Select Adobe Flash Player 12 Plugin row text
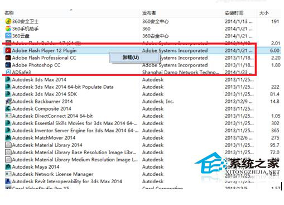The image size is (284, 205). 44,50
